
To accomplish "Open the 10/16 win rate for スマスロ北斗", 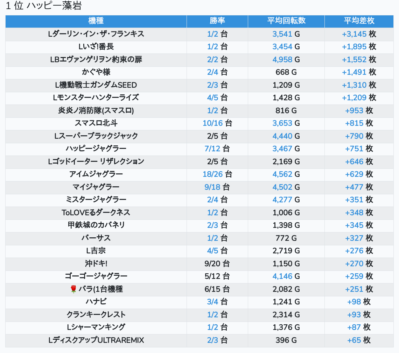I will pyautogui.click(x=212, y=123).
